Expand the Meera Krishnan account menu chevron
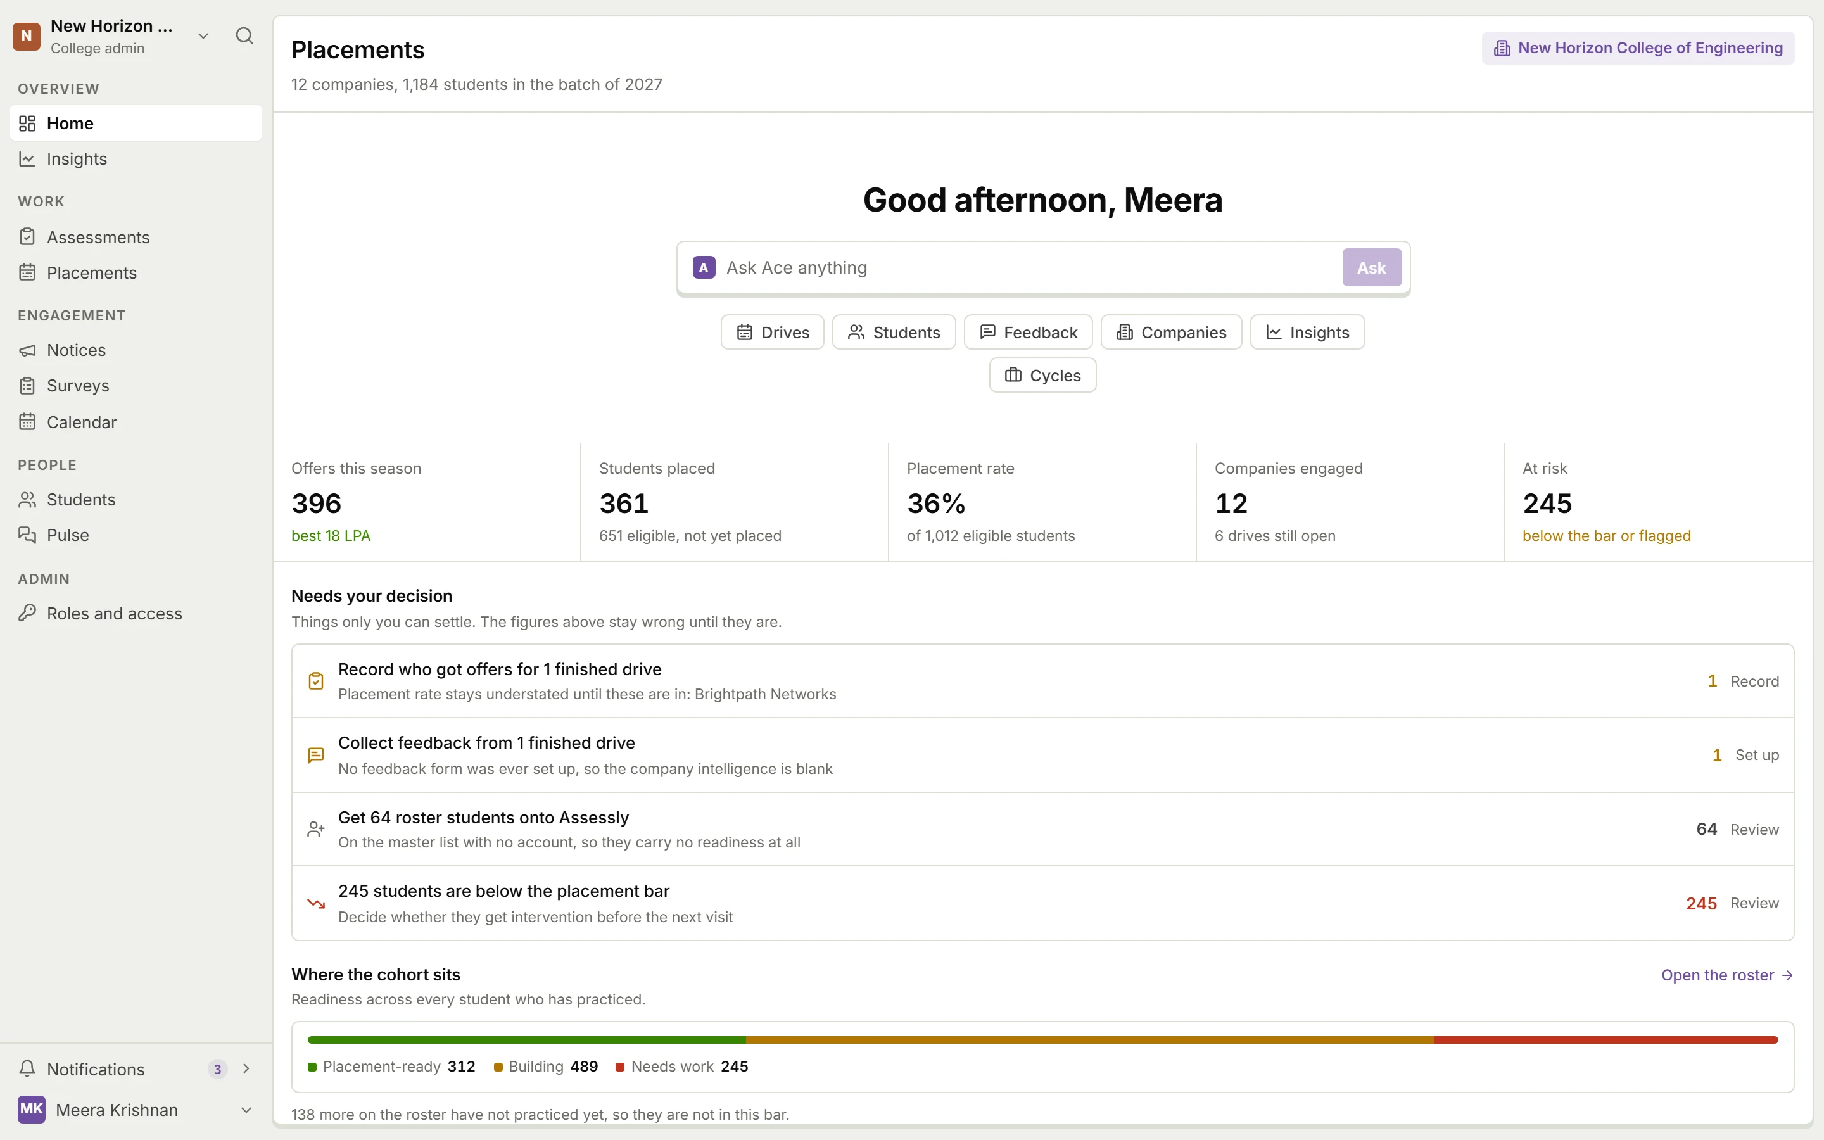Image resolution: width=1824 pixels, height=1140 pixels. [x=246, y=1109]
